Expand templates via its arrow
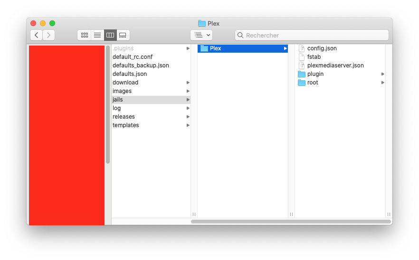The width and height of the screenshot is (419, 260). coord(188,125)
